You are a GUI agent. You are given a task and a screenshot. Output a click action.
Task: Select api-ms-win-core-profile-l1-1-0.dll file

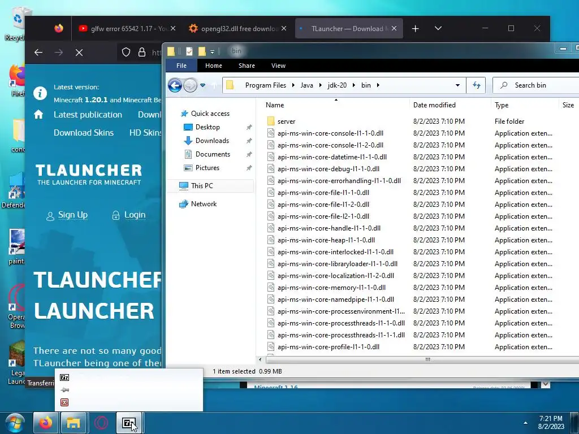(x=329, y=347)
